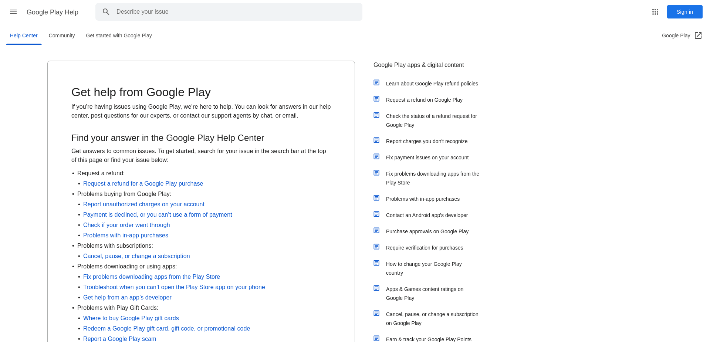Open Contact an Android app's developer

pos(427,215)
